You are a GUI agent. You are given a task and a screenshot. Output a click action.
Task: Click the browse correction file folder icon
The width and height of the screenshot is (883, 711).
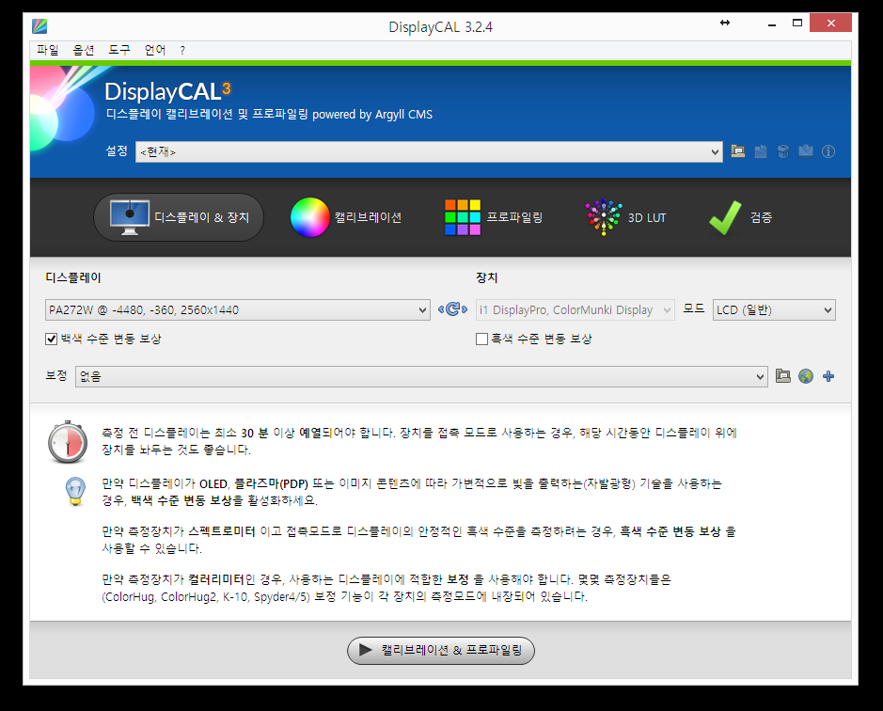[782, 376]
